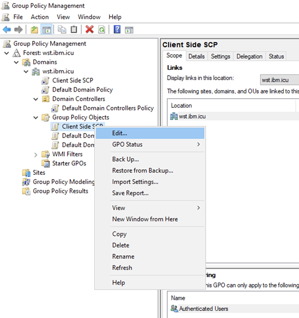Select New Window from Here
This screenshot has height=318, width=299.
150,219
